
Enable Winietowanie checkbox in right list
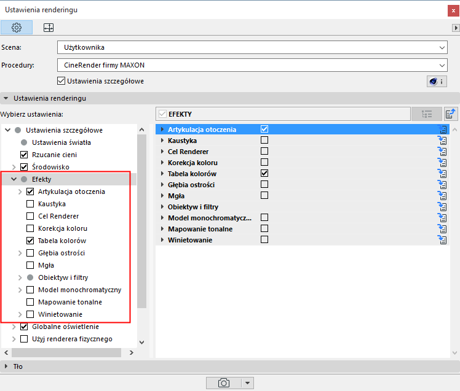[x=264, y=239]
